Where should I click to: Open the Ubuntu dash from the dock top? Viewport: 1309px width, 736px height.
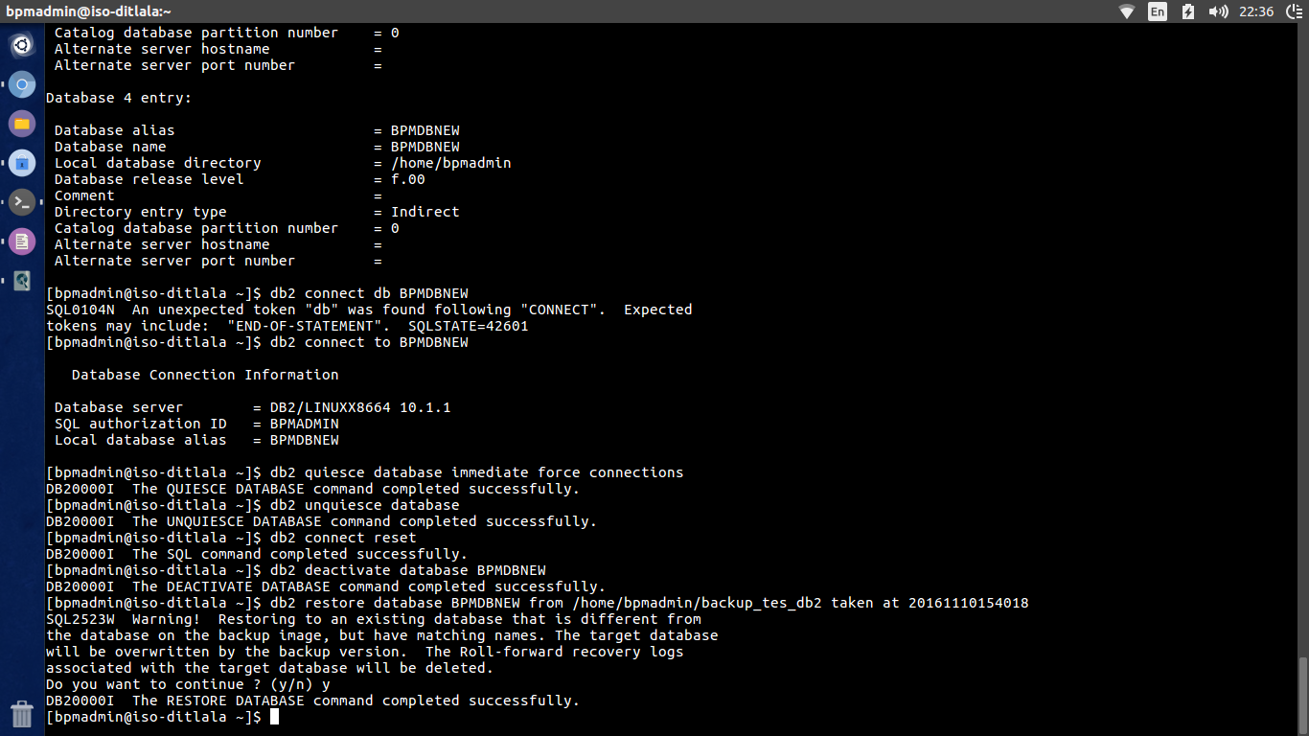coord(21,45)
